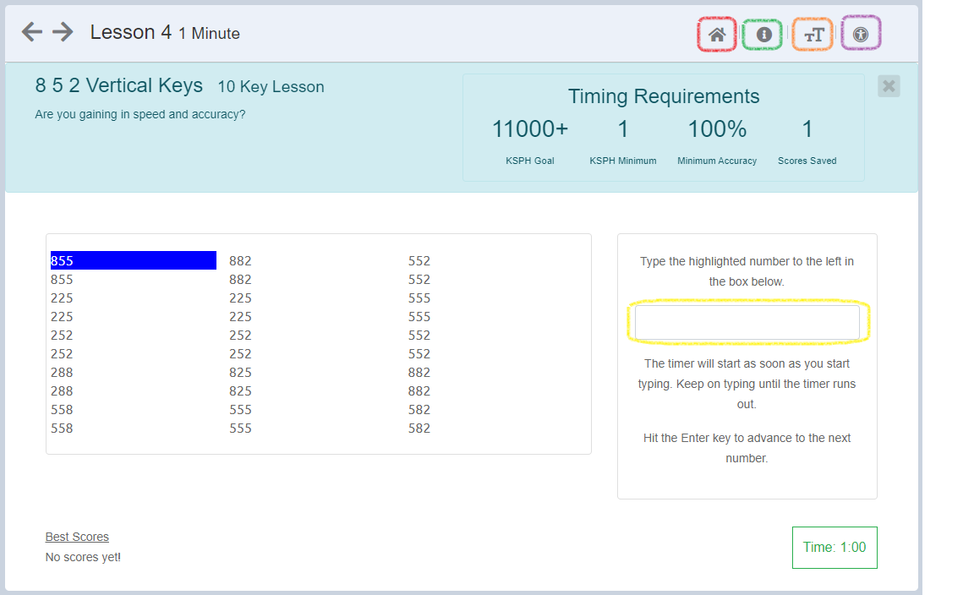
Task: Toggle text size with the tT icon
Action: coord(812,34)
